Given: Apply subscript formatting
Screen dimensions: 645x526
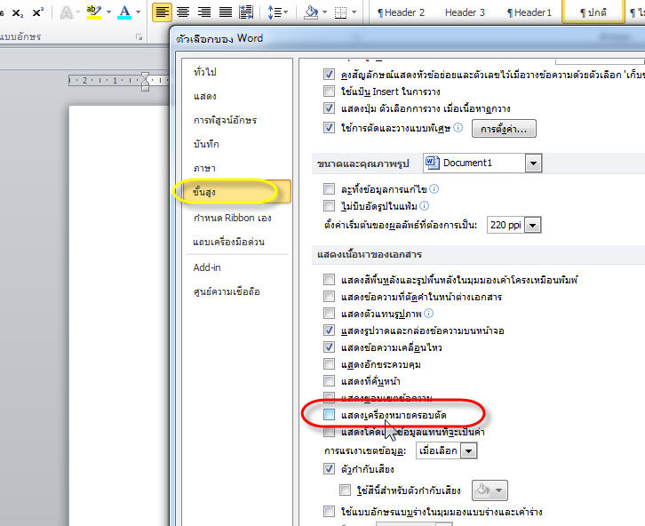Looking at the screenshot, I should (18, 13).
